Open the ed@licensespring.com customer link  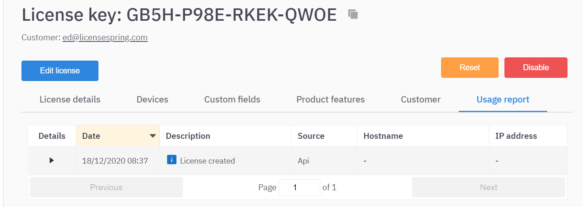point(105,37)
